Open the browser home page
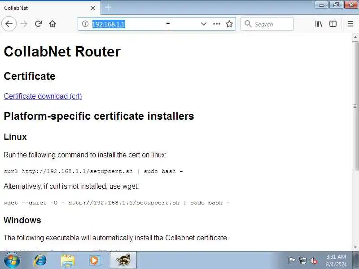The width and height of the screenshot is (359, 269). (x=53, y=24)
